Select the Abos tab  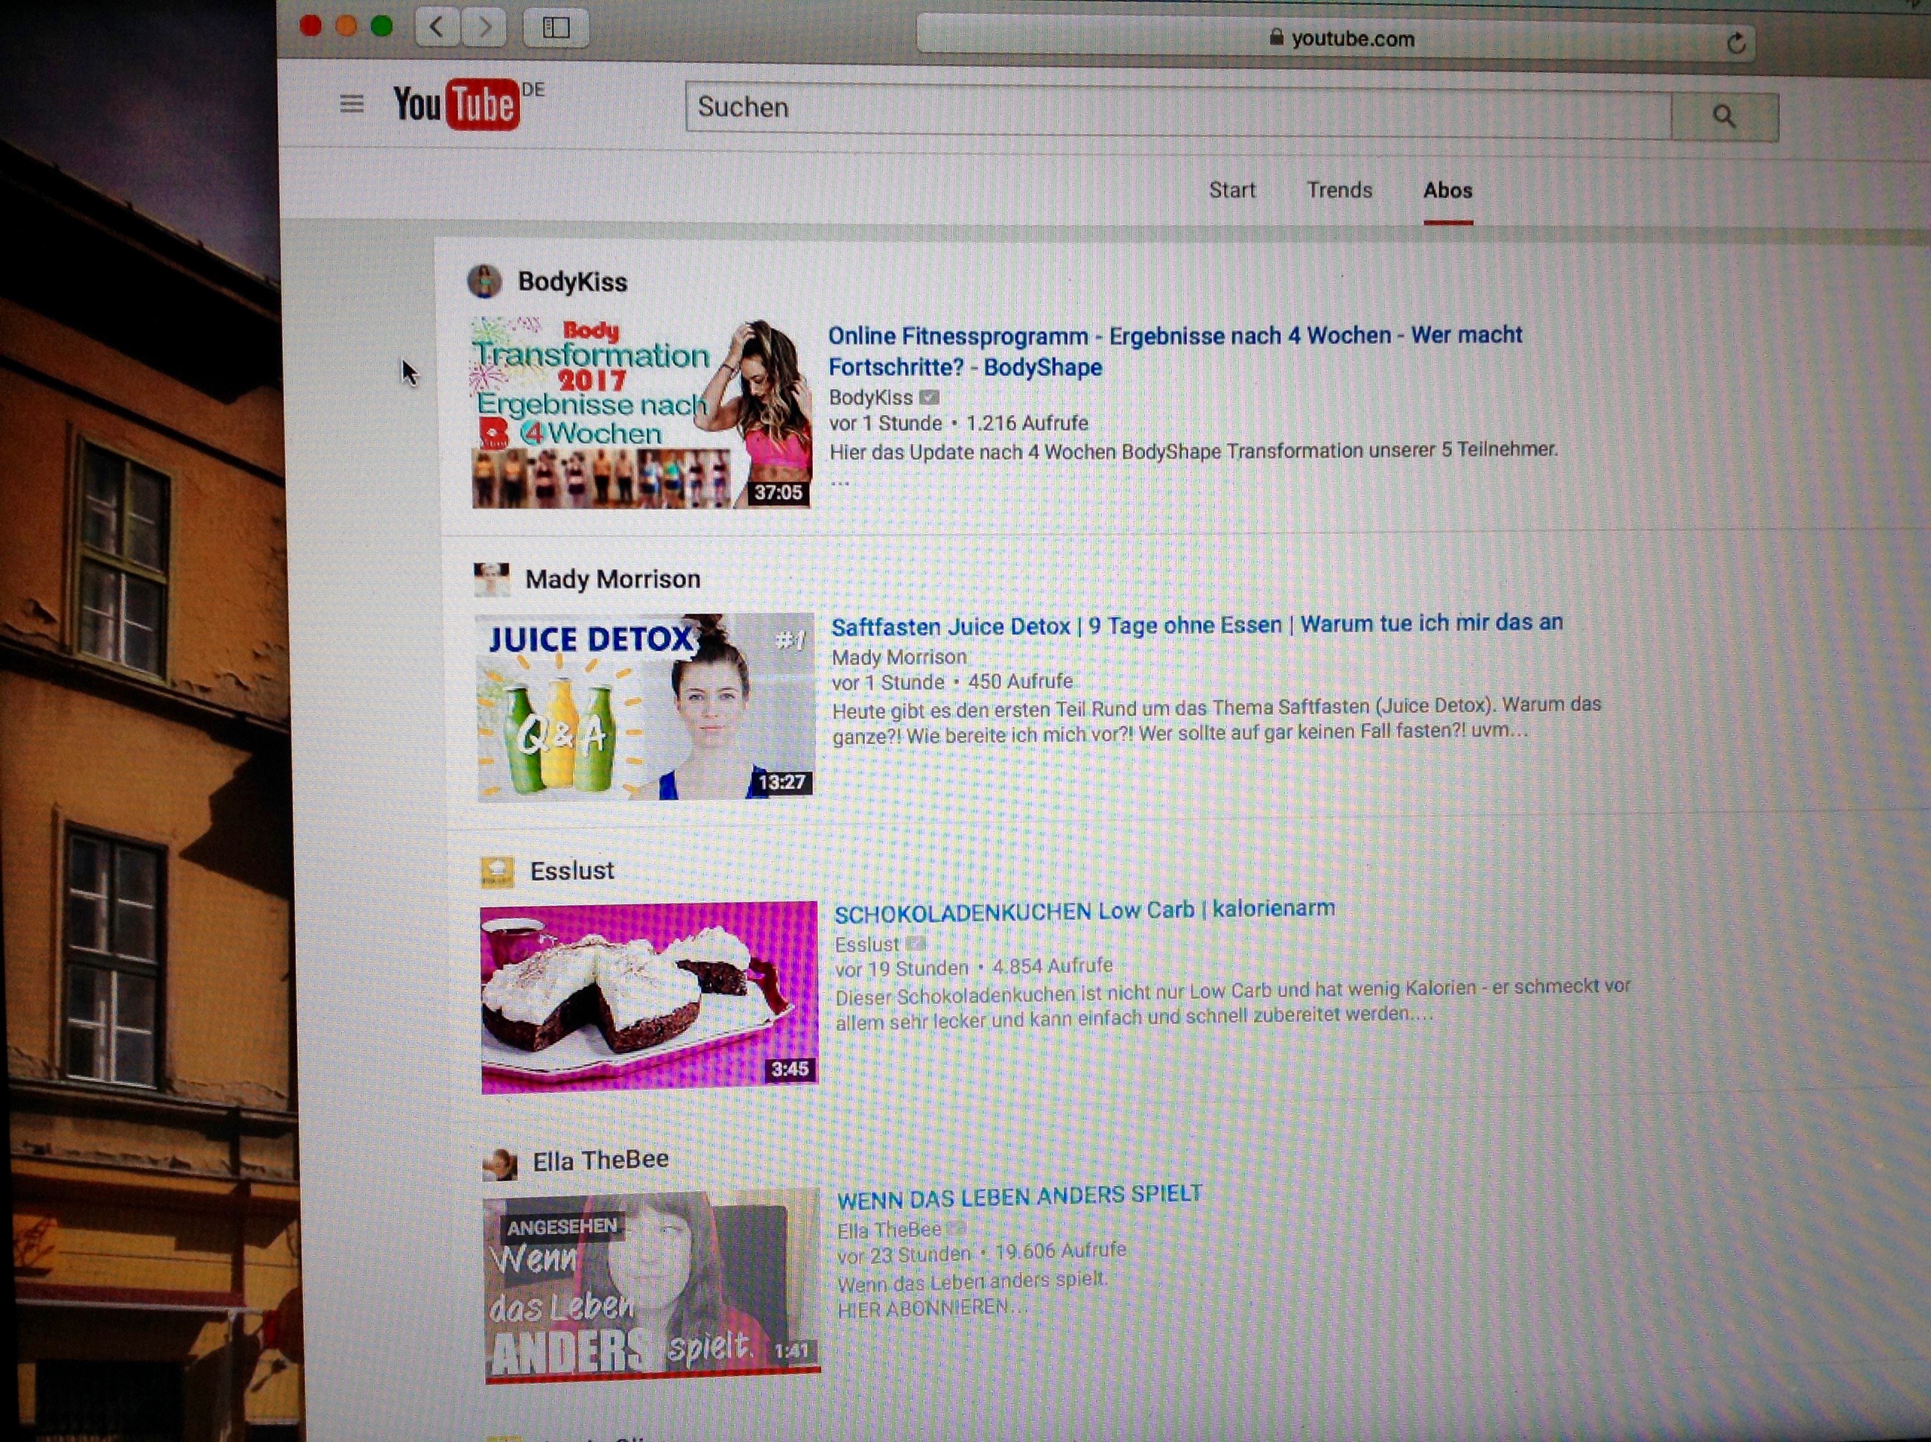pyautogui.click(x=1448, y=190)
